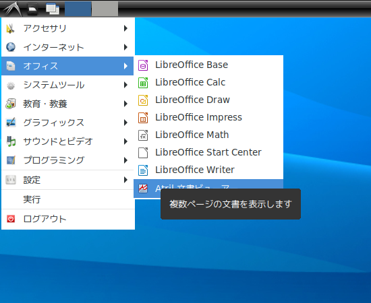Expand the オフィス submenu arrow
This screenshot has width=371, height=303.
[x=125, y=66]
